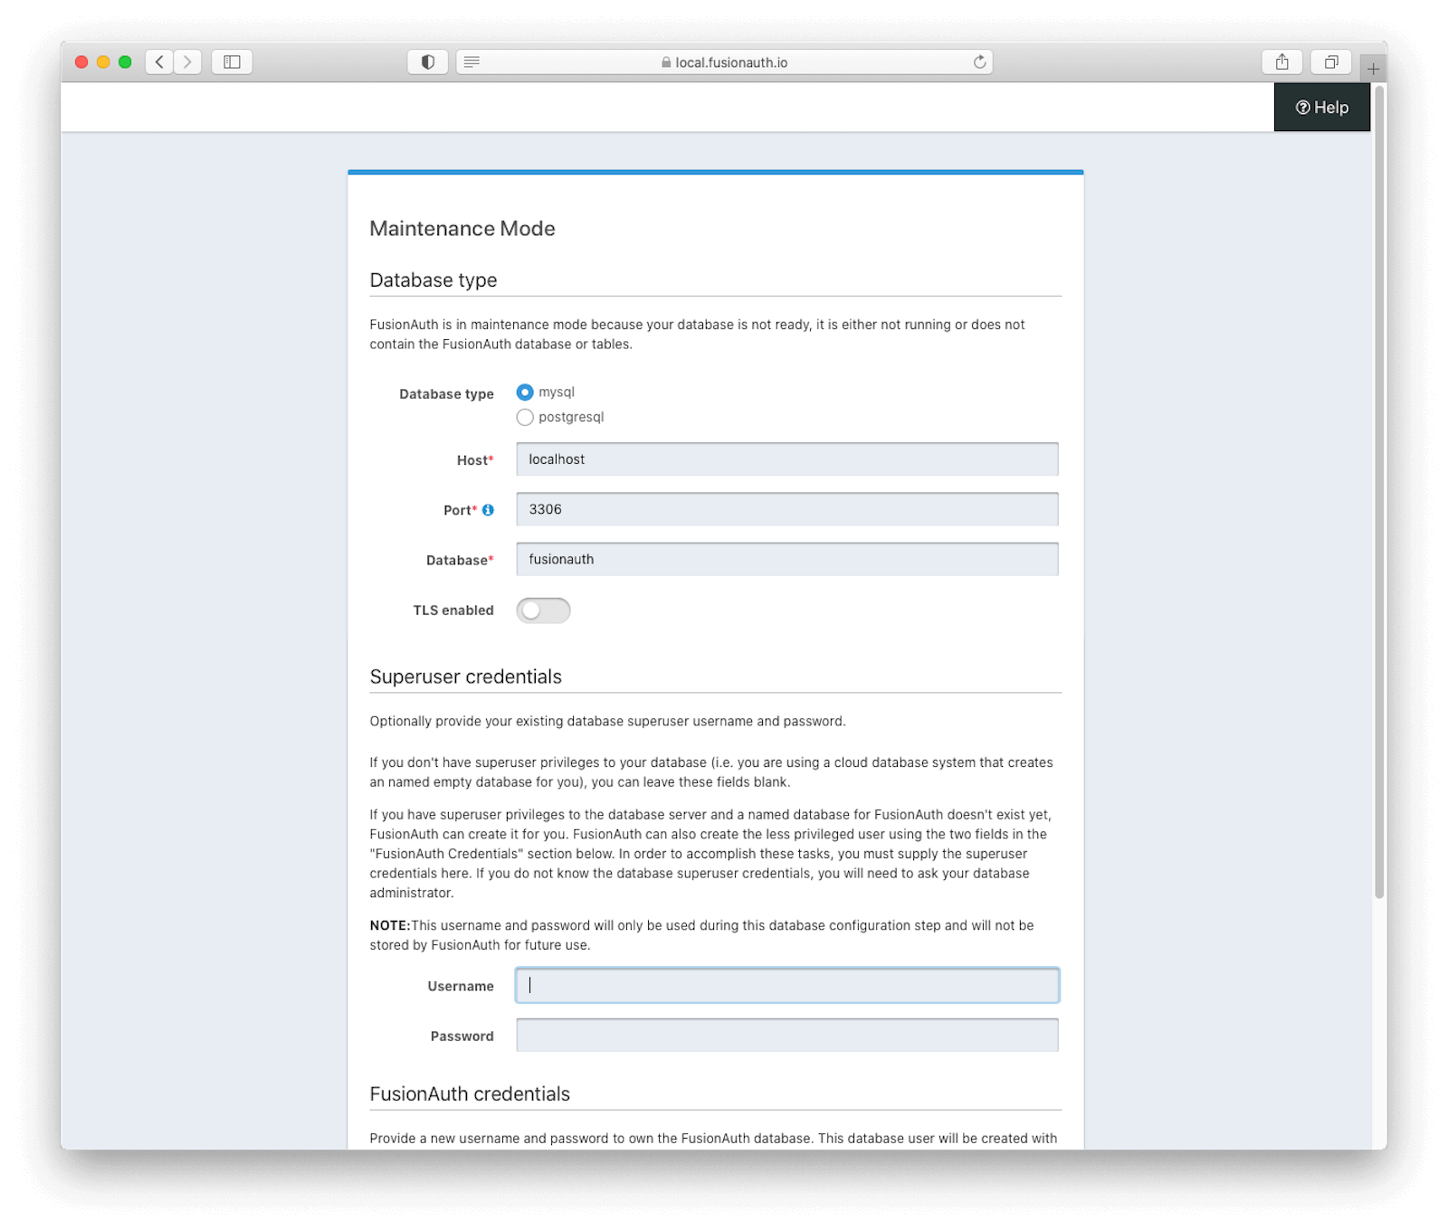
Task: Click the Database type section heading
Action: click(x=433, y=280)
